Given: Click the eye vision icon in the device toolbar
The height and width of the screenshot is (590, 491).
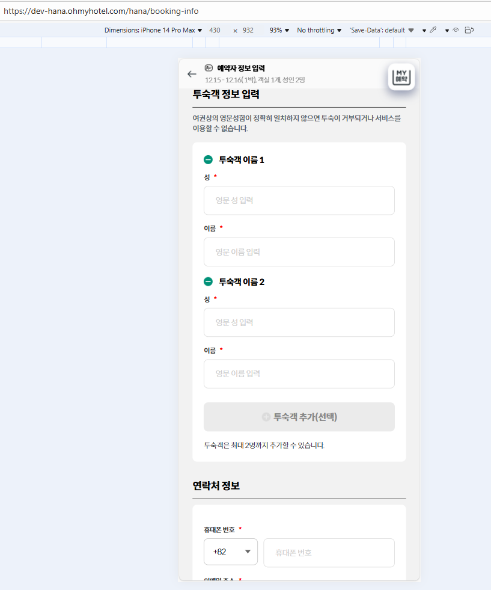Looking at the screenshot, I should 456,30.
